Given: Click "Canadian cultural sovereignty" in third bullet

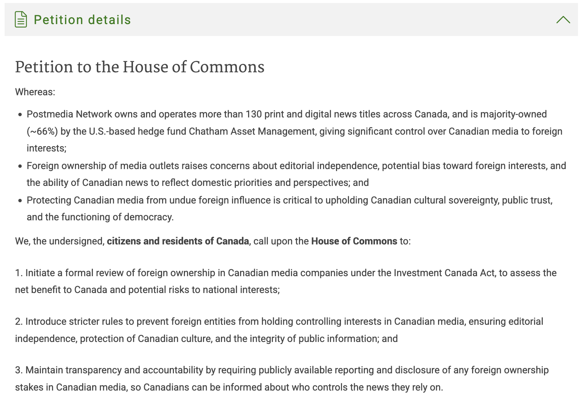Looking at the screenshot, I should [x=434, y=200].
